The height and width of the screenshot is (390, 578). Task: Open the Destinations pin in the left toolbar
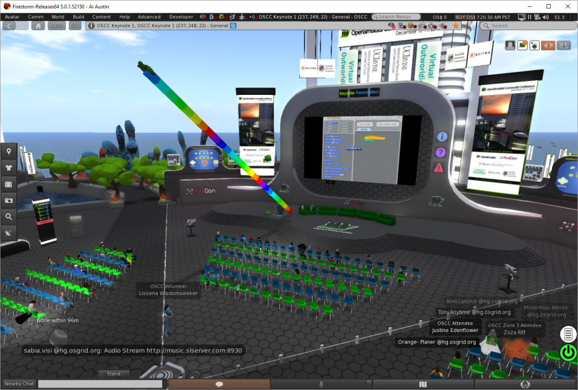click(x=9, y=152)
